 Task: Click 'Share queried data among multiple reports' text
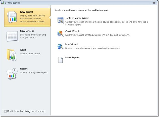coord(33,36)
